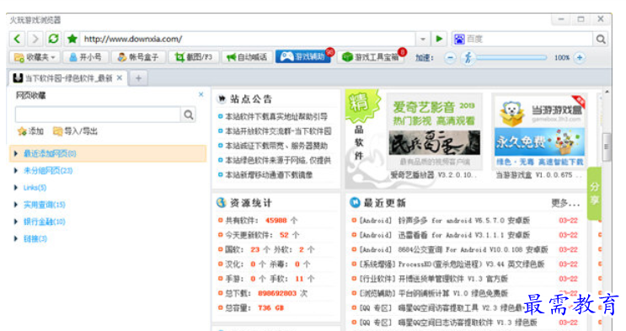The image size is (626, 331).
Task: Click the favorites panel search input field
Action: click(98, 115)
